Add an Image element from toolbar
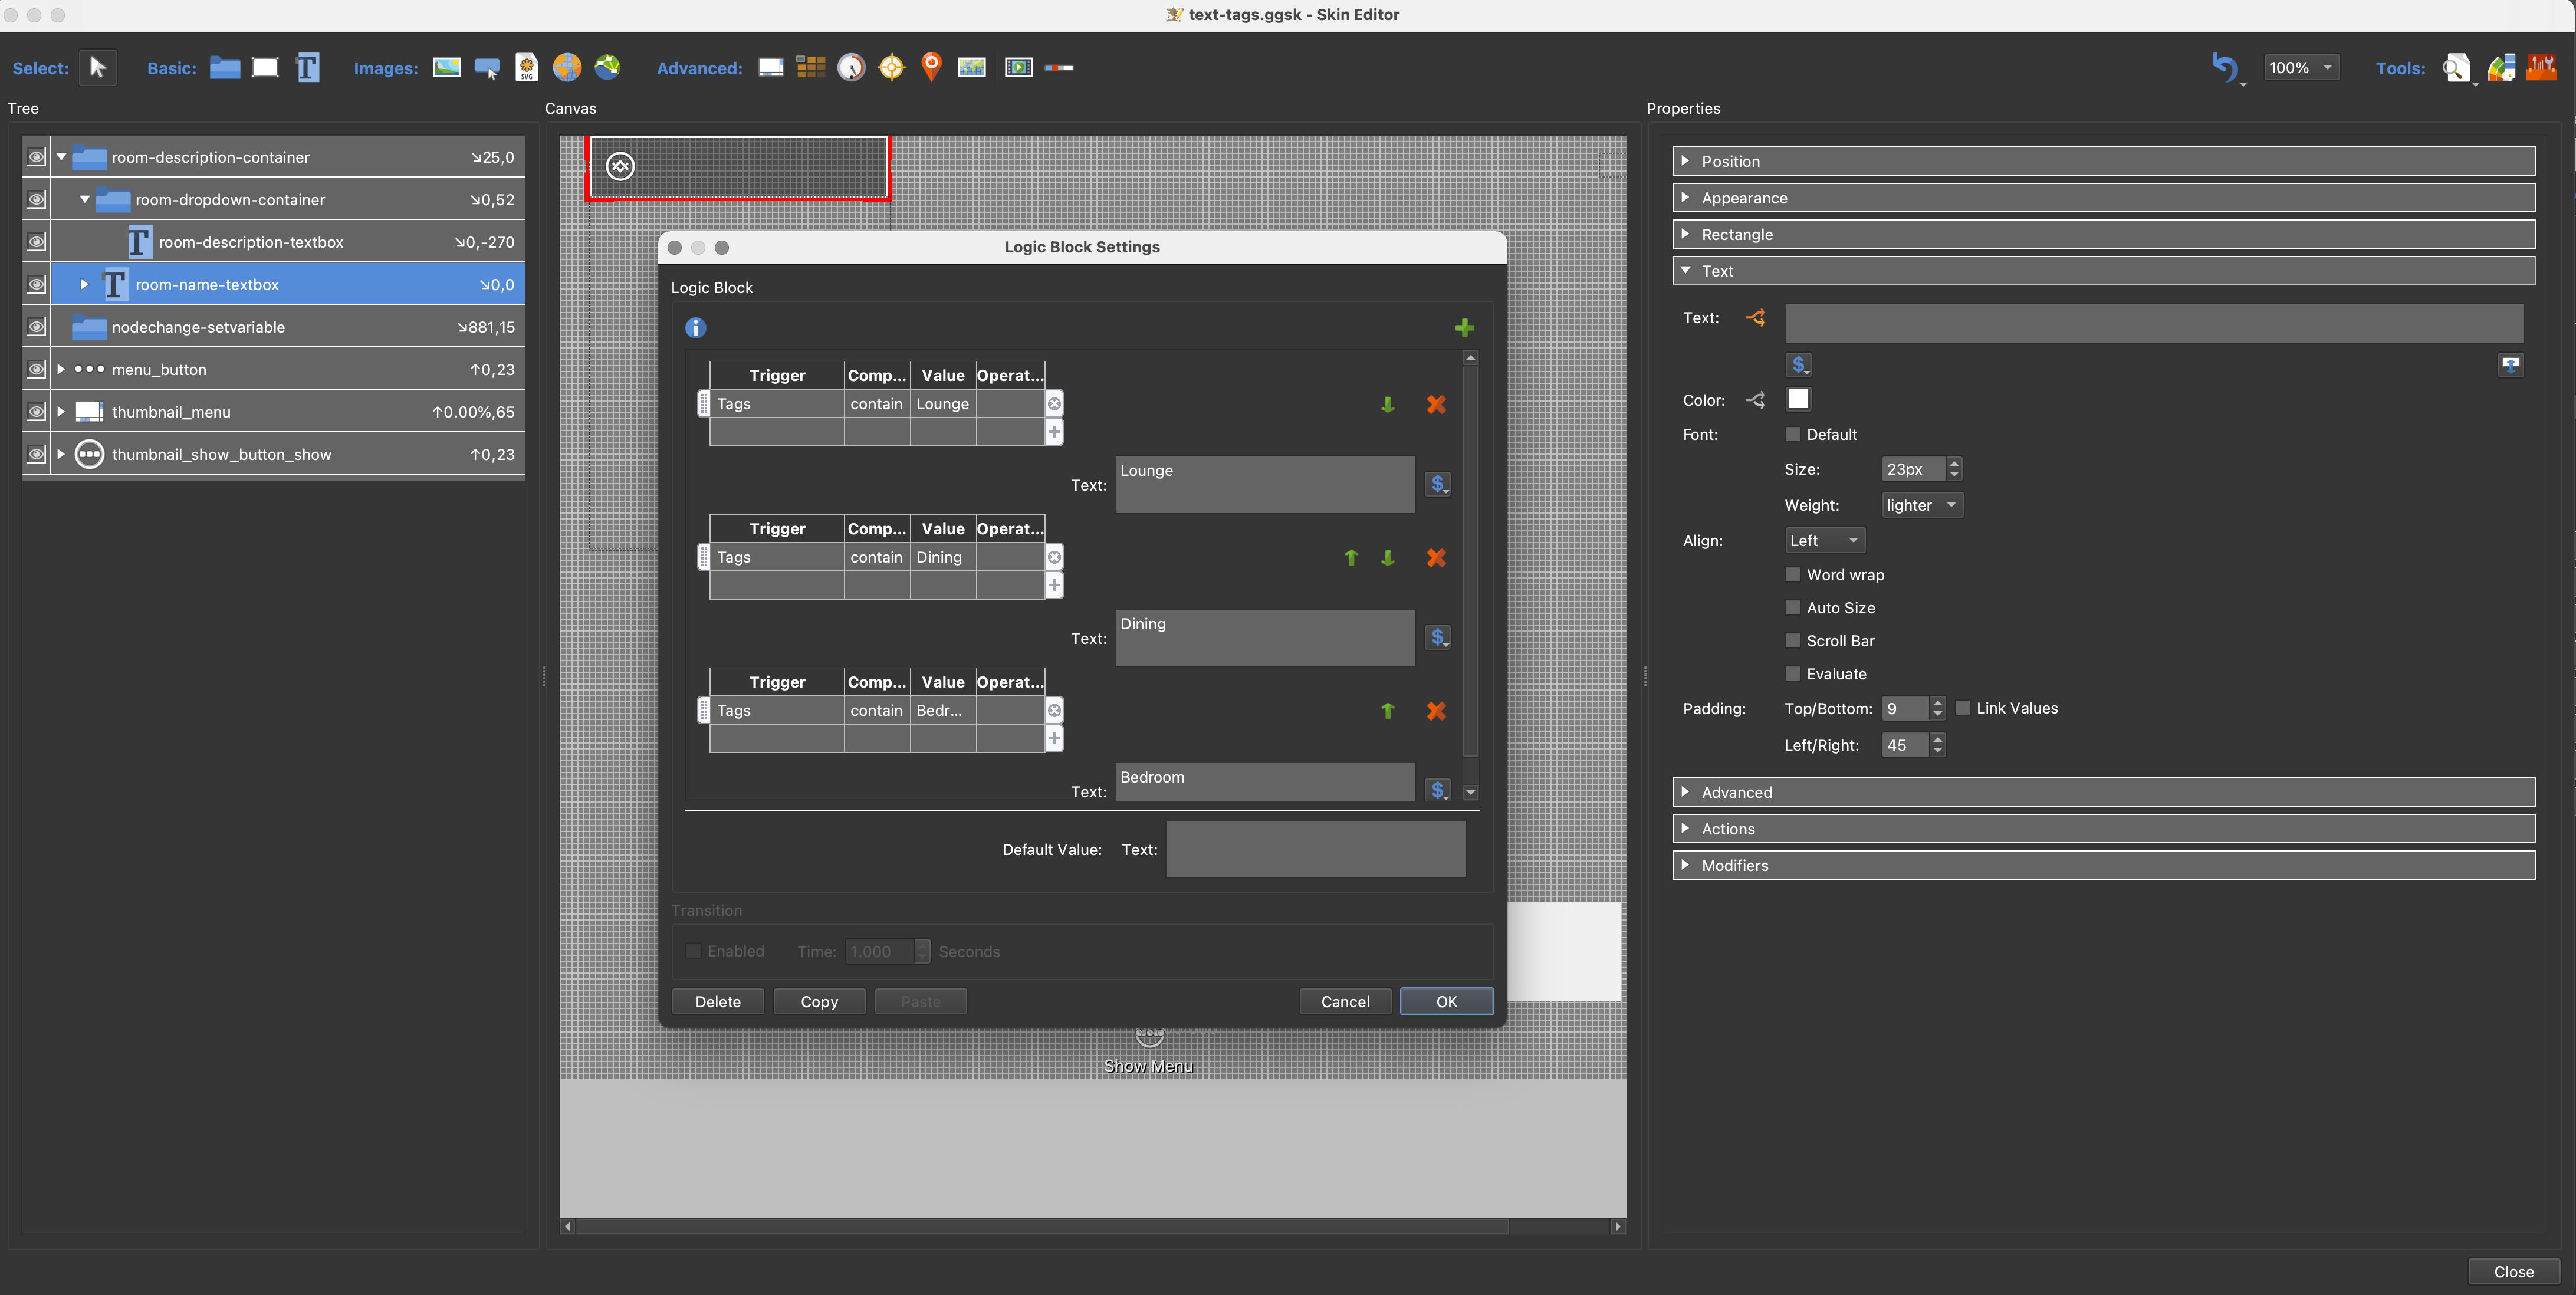The image size is (2576, 1295). coord(446,67)
